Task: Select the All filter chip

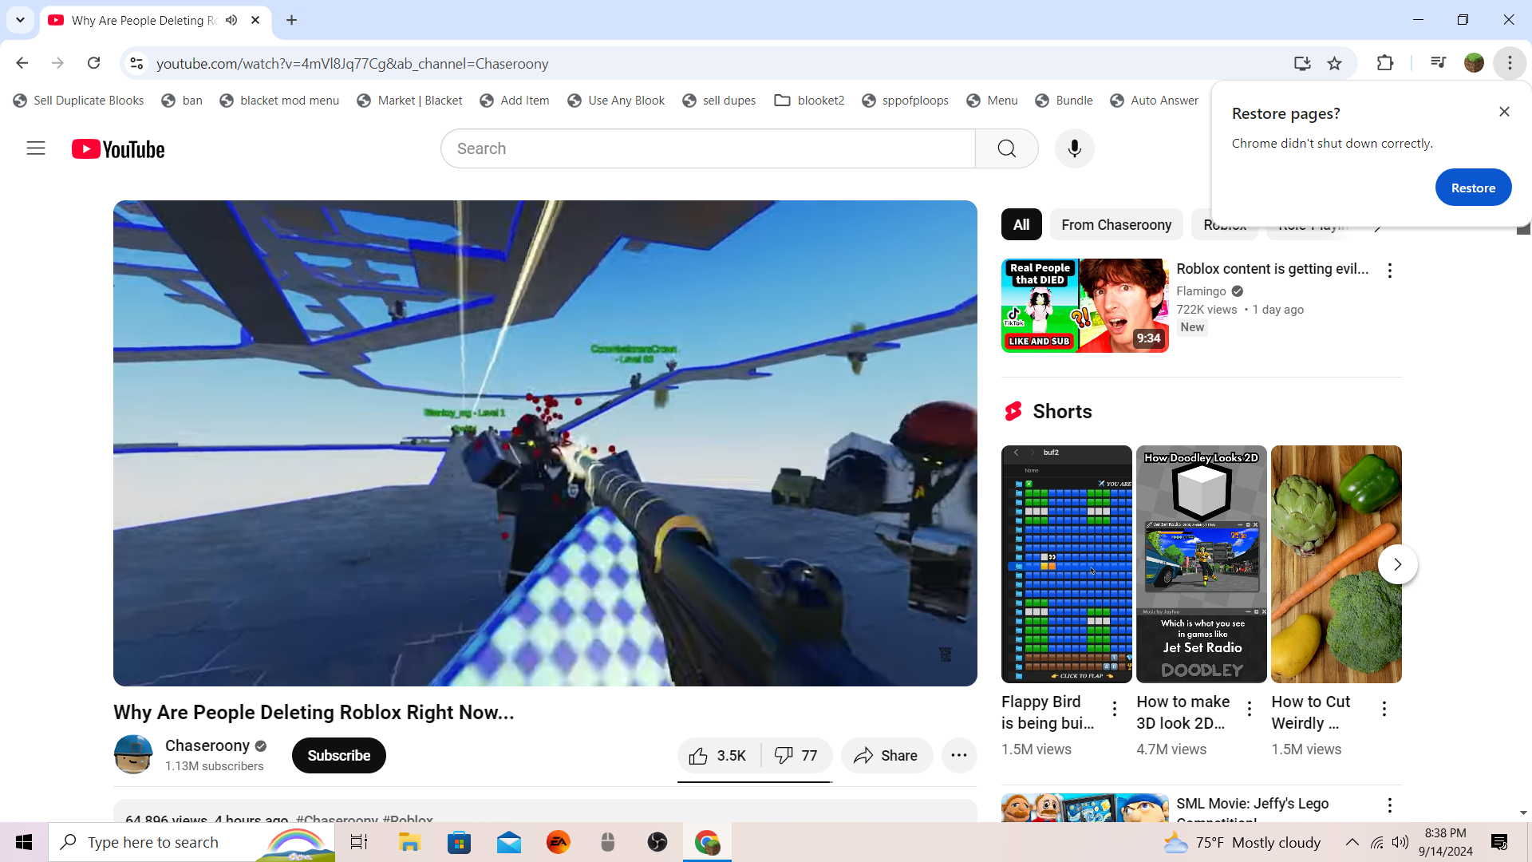Action: click(x=1021, y=225)
